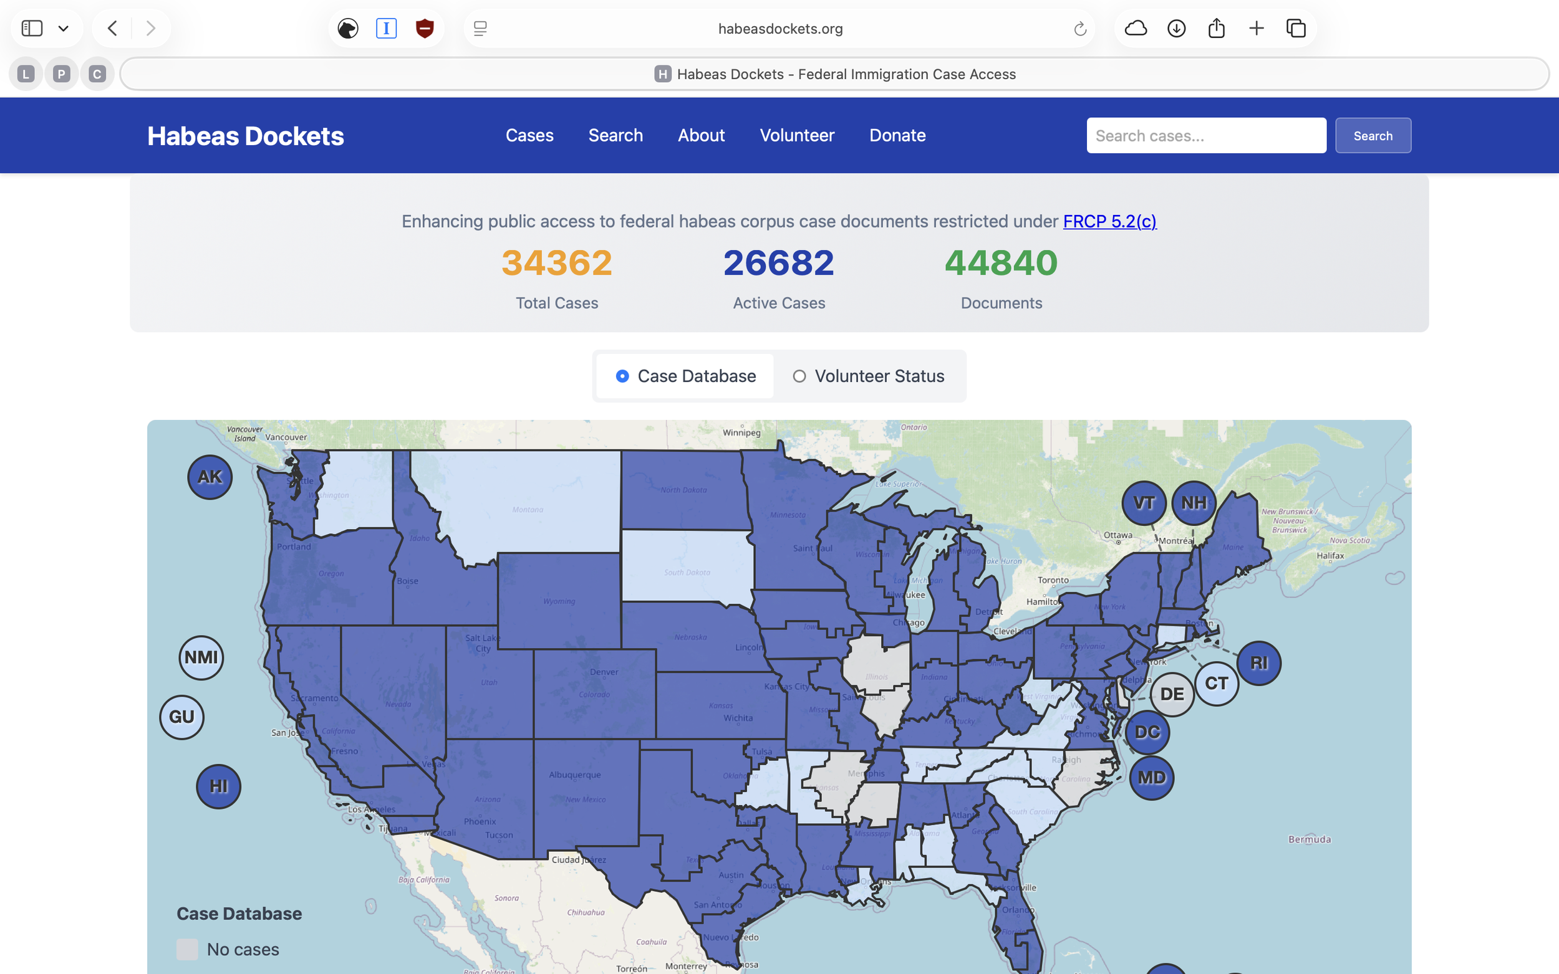The width and height of the screenshot is (1559, 974).
Task: Click the blue Search button
Action: (x=1373, y=135)
